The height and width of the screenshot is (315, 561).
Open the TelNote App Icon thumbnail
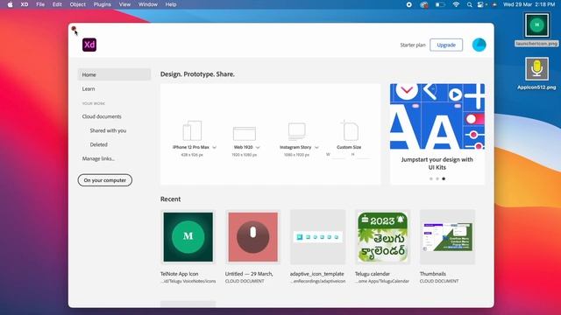tap(188, 237)
